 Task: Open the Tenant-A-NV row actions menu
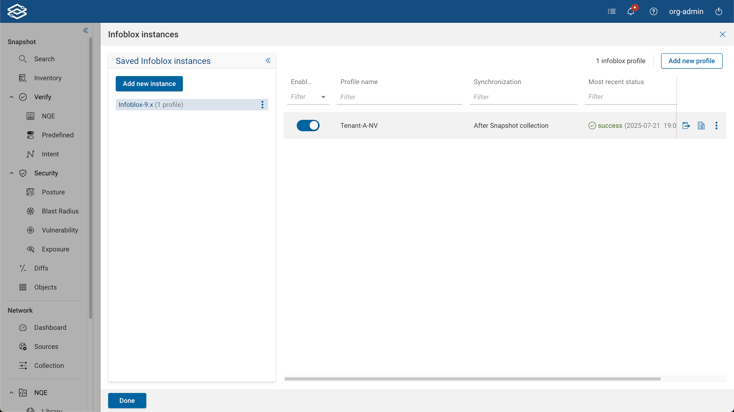pyautogui.click(x=716, y=126)
